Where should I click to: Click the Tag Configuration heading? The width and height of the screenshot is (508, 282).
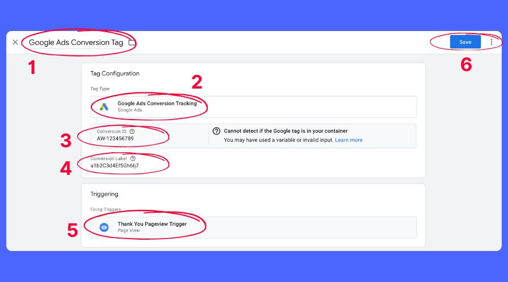[x=115, y=73]
